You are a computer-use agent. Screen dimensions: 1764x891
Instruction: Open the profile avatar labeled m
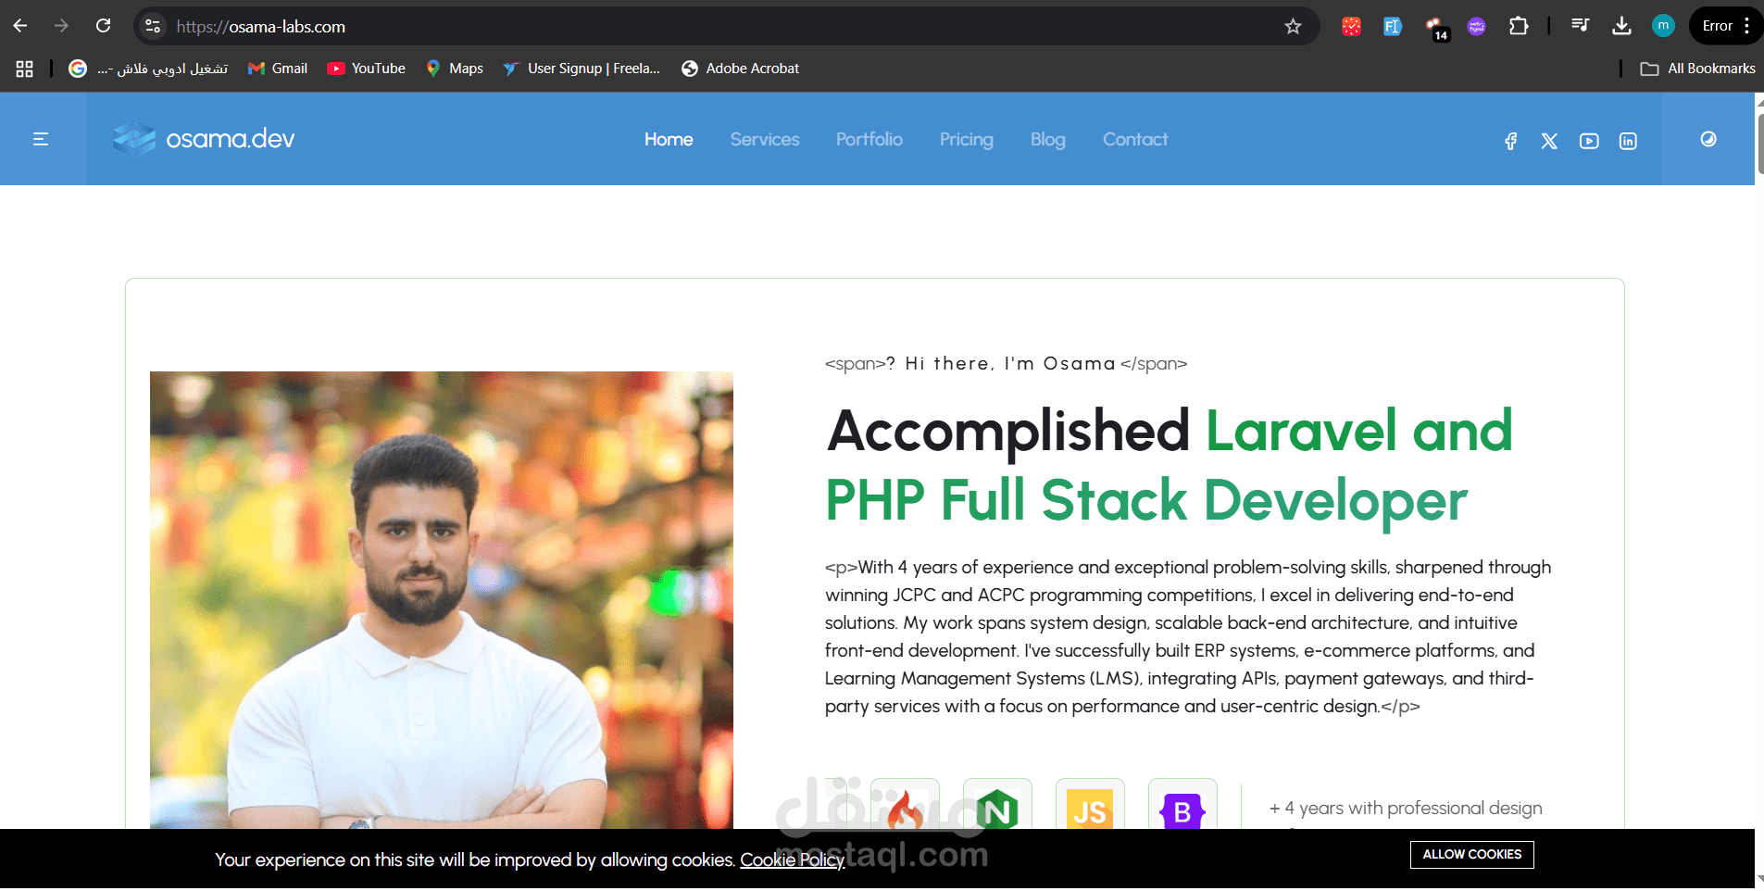(1663, 26)
